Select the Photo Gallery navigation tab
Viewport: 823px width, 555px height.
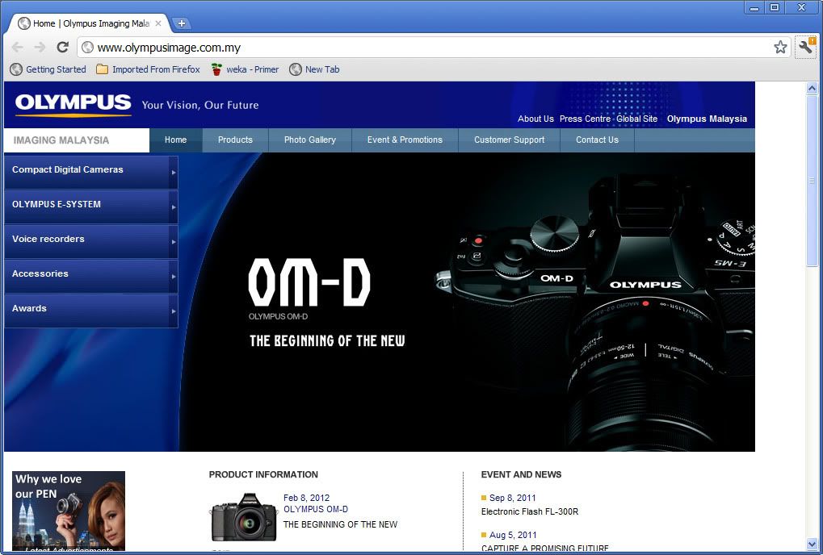point(309,140)
